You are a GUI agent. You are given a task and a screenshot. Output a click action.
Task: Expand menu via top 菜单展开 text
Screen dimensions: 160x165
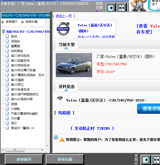[x=12, y=22]
